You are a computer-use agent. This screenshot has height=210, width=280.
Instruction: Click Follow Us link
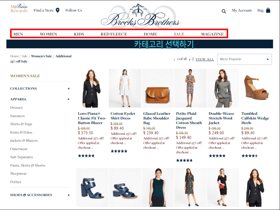pyautogui.click(x=74, y=10)
